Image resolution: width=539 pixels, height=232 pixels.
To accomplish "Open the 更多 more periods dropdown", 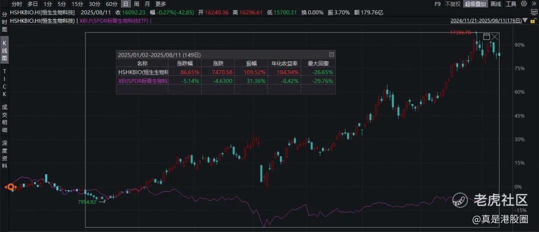I will tap(161, 4).
